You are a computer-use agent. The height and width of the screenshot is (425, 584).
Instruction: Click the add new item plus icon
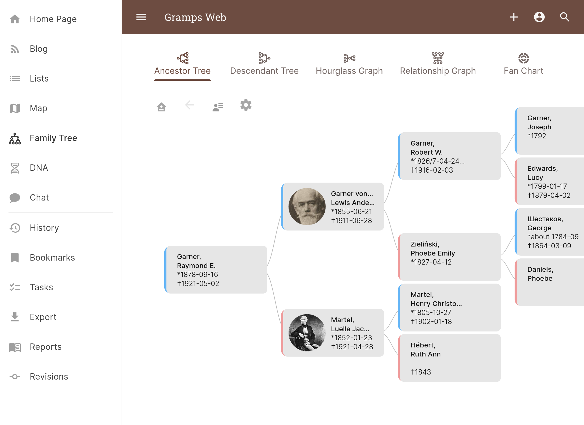click(514, 17)
